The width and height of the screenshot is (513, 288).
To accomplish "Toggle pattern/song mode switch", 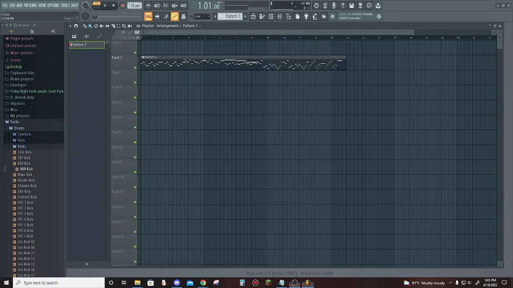I will tap(96, 5).
